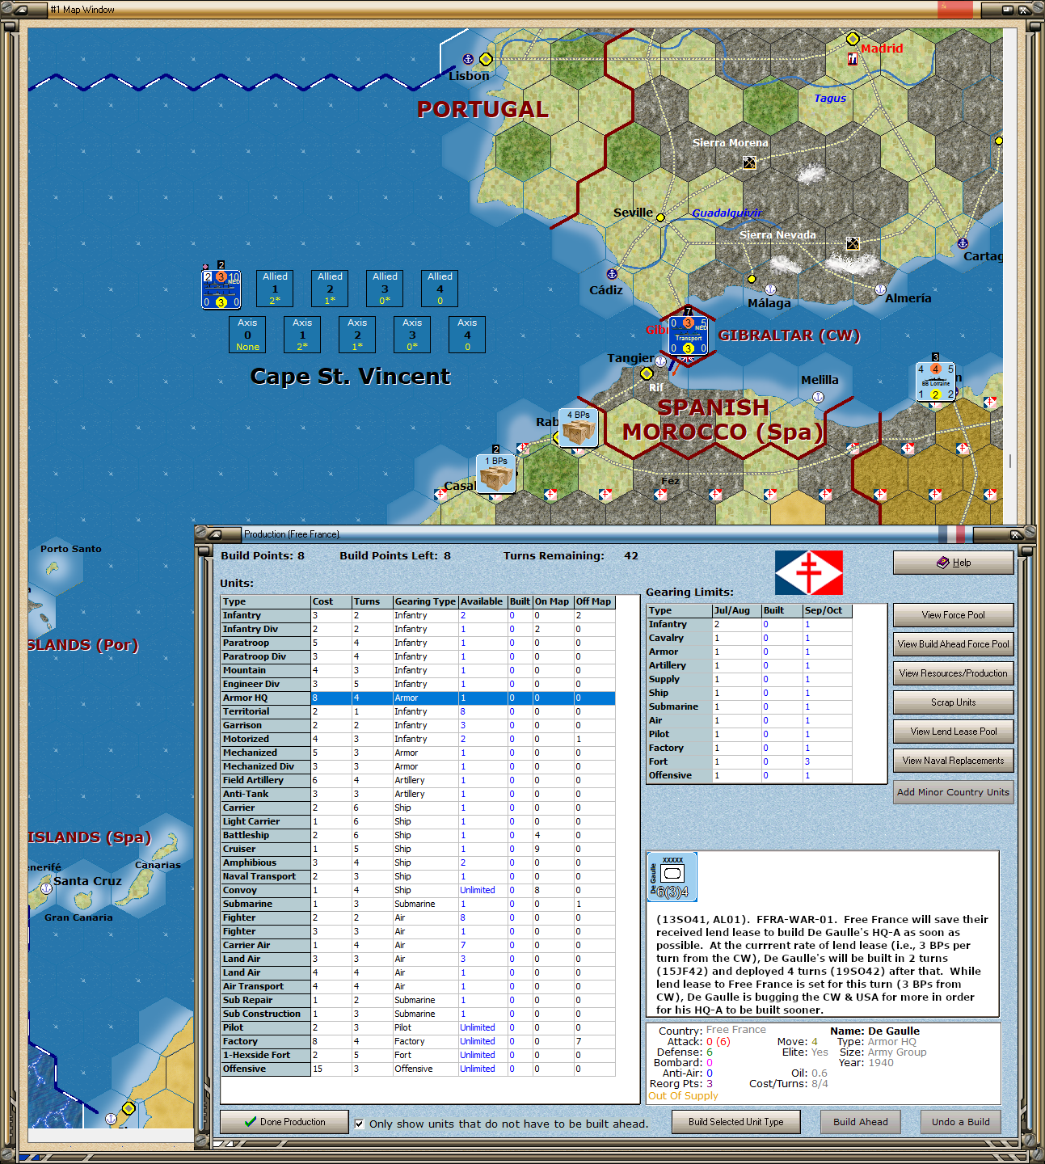This screenshot has height=1164, width=1045.
Task: Open View Lend Lease Pool
Action: 954,732
